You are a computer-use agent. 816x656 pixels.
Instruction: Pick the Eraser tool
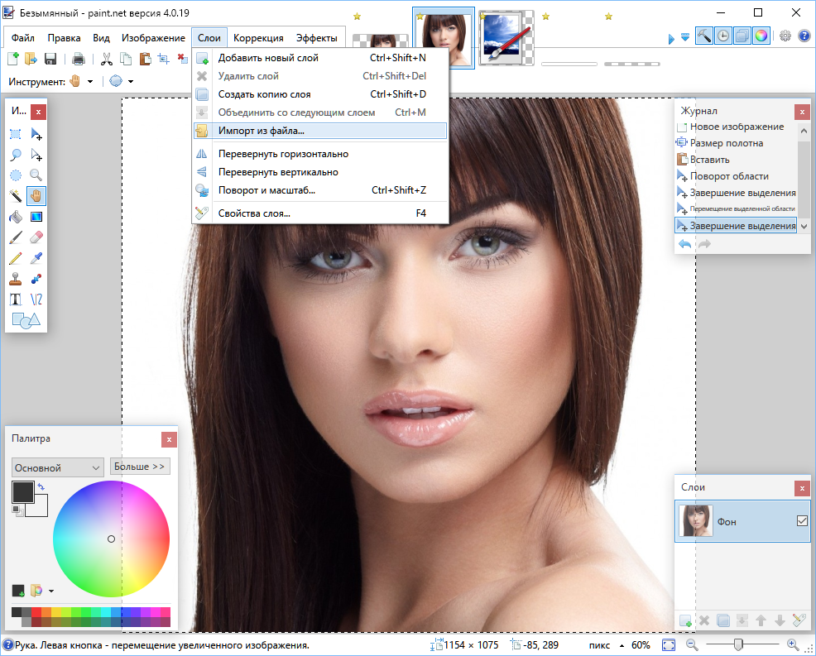(x=36, y=237)
